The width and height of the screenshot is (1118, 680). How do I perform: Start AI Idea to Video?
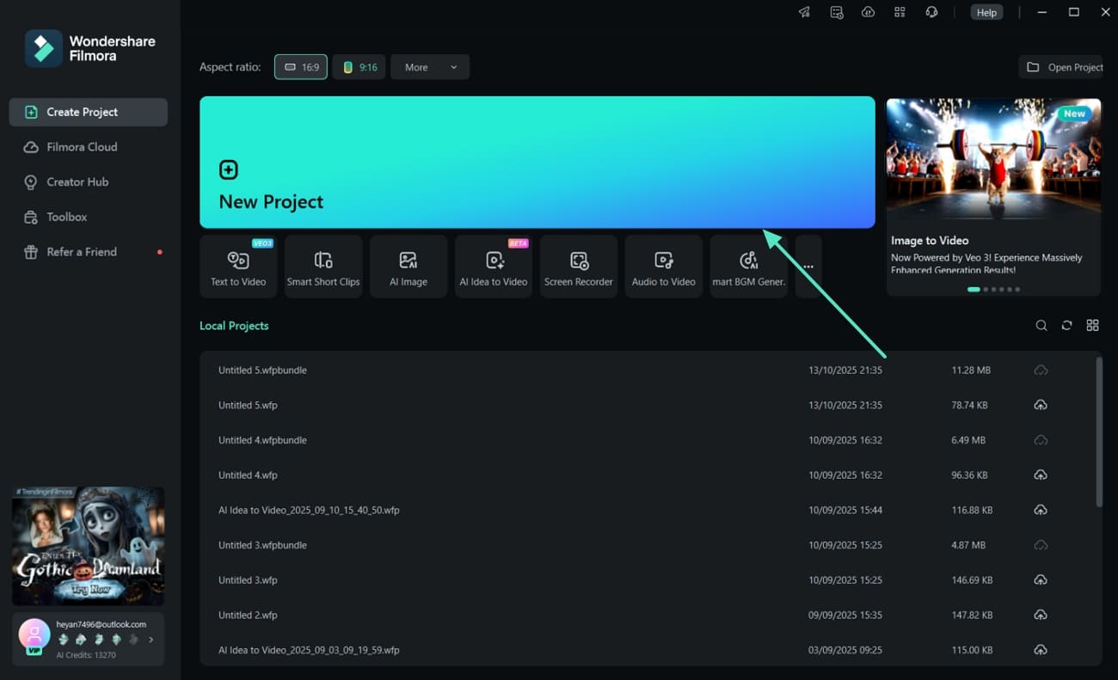pyautogui.click(x=494, y=266)
